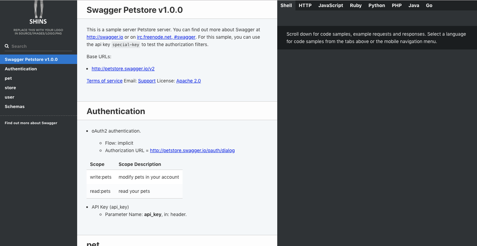Switch to the HTTP tab
The height and width of the screenshot is (246, 477).
305,5
